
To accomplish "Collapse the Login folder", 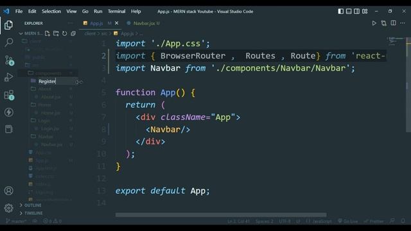I will (x=44, y=121).
